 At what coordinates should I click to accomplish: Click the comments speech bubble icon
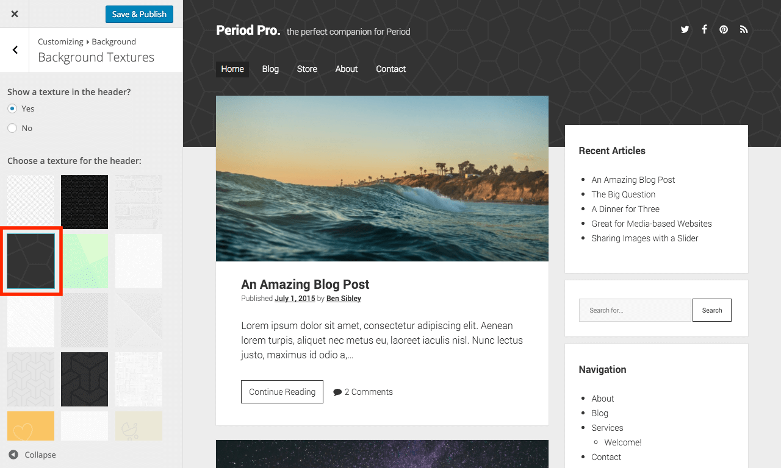(x=337, y=392)
